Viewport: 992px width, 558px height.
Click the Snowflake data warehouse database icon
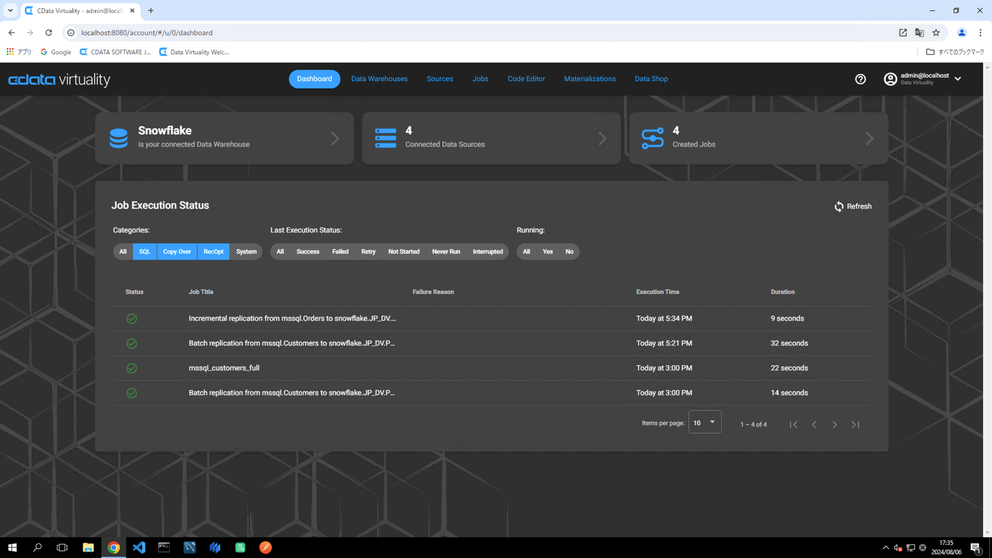point(118,138)
